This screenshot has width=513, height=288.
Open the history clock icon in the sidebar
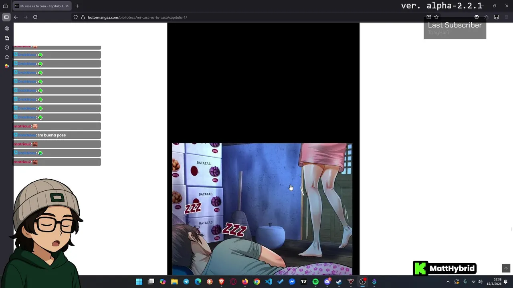[7, 47]
